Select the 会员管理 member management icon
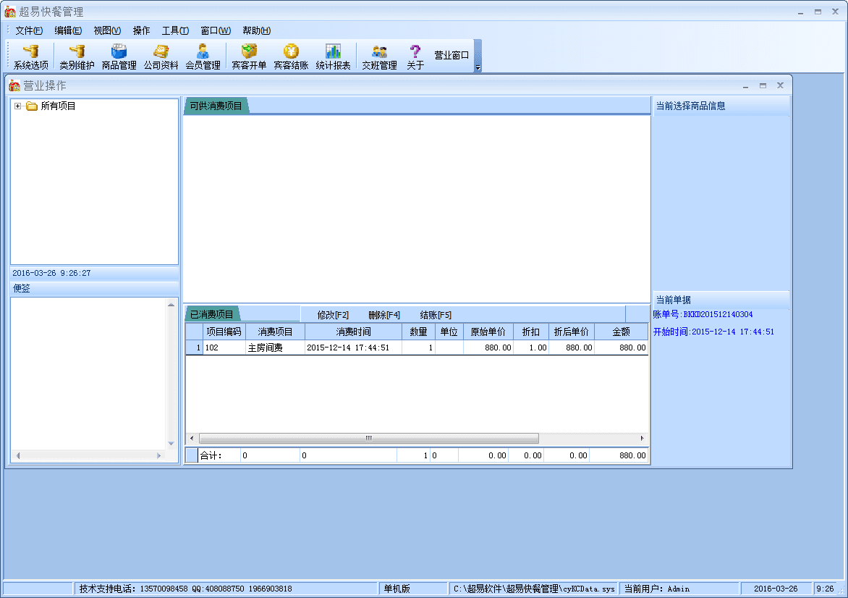 click(203, 57)
